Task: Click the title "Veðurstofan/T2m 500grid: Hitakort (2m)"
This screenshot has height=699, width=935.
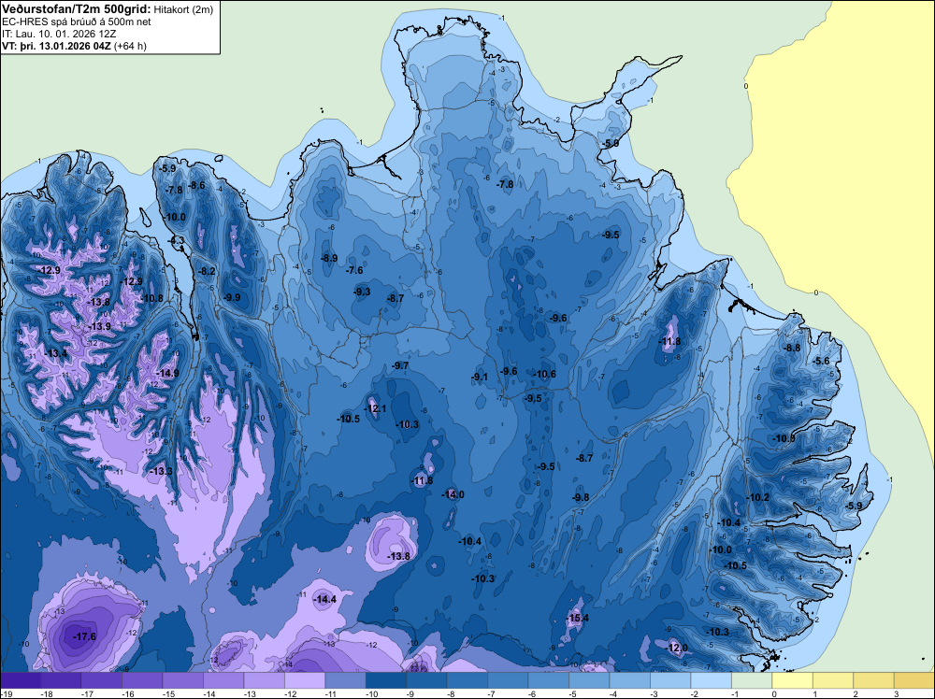Action: pos(107,9)
